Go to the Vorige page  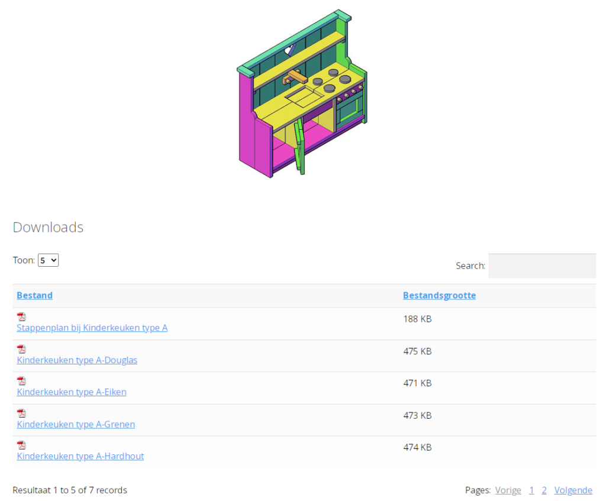click(508, 490)
